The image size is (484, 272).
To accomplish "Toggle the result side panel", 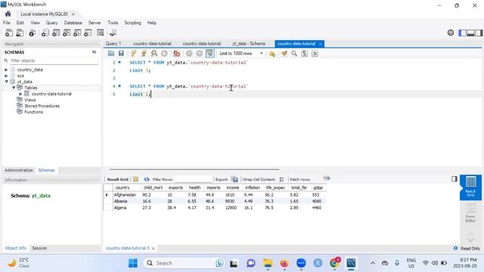I will 454,179.
